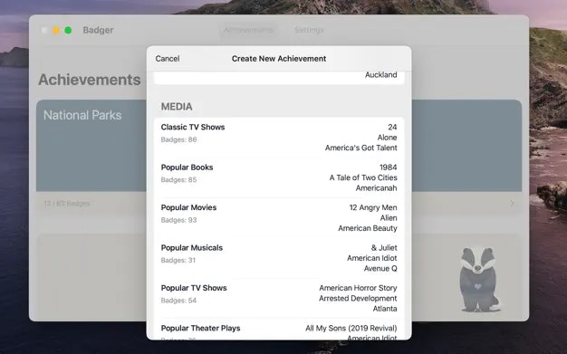The width and height of the screenshot is (567, 354).
Task: Pick the Popular Movies category
Action: 279,217
